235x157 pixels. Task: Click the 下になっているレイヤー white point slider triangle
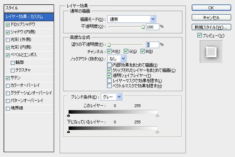pos(157,132)
